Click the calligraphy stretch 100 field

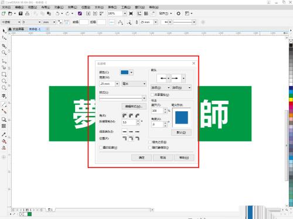tap(157, 111)
